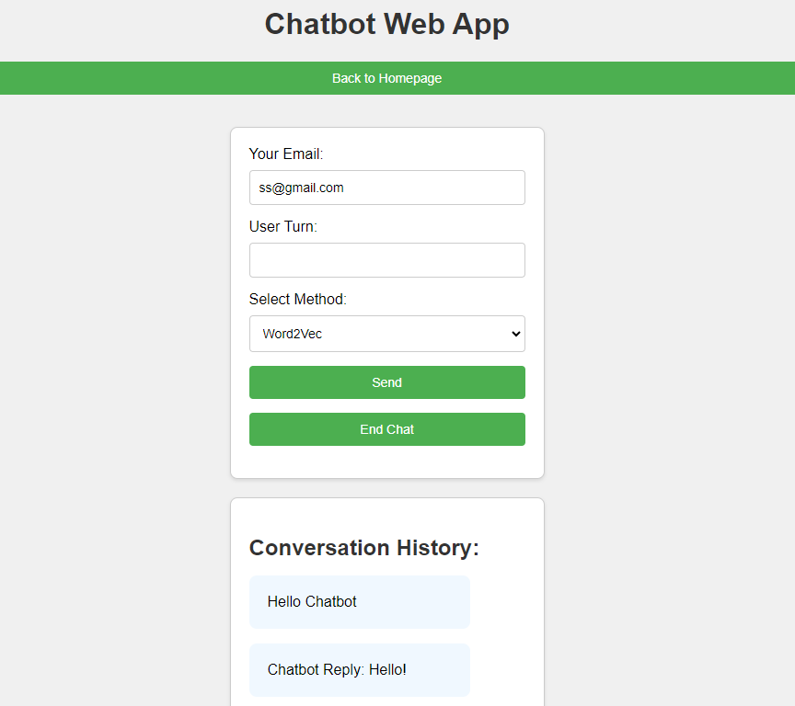
Task: Click the Your Email: label
Action: (x=286, y=154)
